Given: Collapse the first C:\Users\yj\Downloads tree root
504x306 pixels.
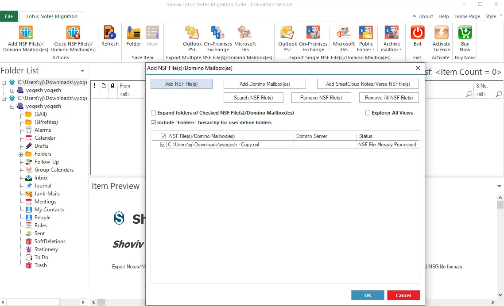Looking at the screenshot, I should [x=4, y=83].
